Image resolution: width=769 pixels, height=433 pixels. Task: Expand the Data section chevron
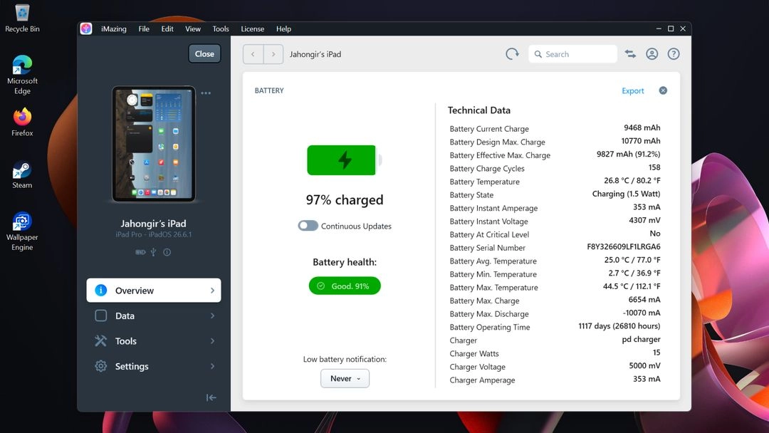(x=212, y=315)
